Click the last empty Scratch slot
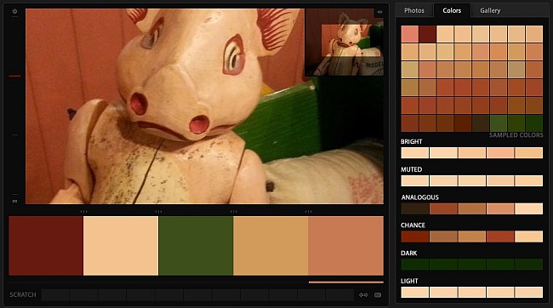 (339, 295)
